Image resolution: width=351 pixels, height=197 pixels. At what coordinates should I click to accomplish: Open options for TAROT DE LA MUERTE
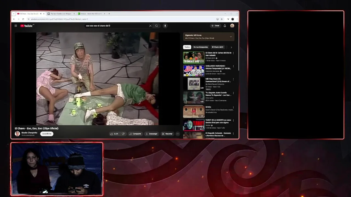(233, 120)
